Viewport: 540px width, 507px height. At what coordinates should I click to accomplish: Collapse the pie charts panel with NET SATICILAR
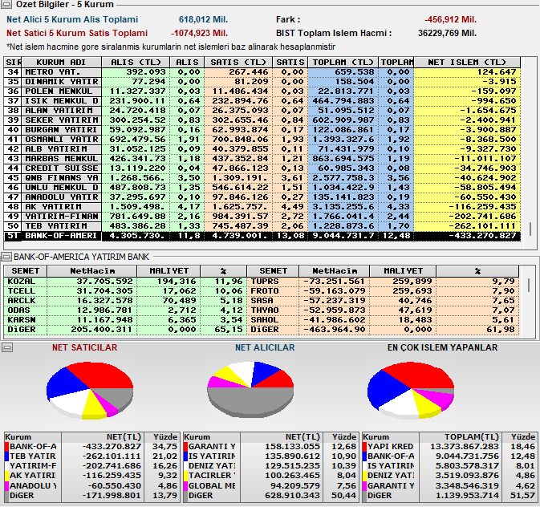[7, 347]
